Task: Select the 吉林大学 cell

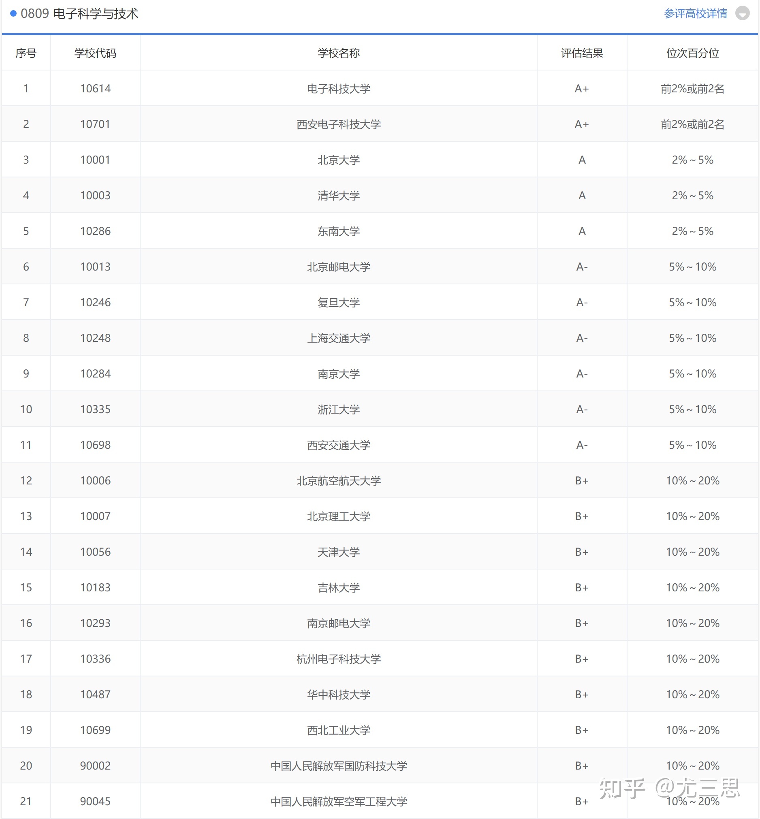Action: tap(338, 588)
